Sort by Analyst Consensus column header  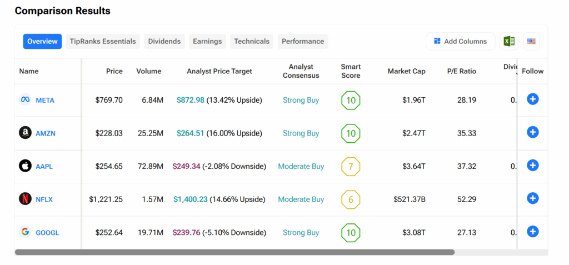[x=301, y=71]
